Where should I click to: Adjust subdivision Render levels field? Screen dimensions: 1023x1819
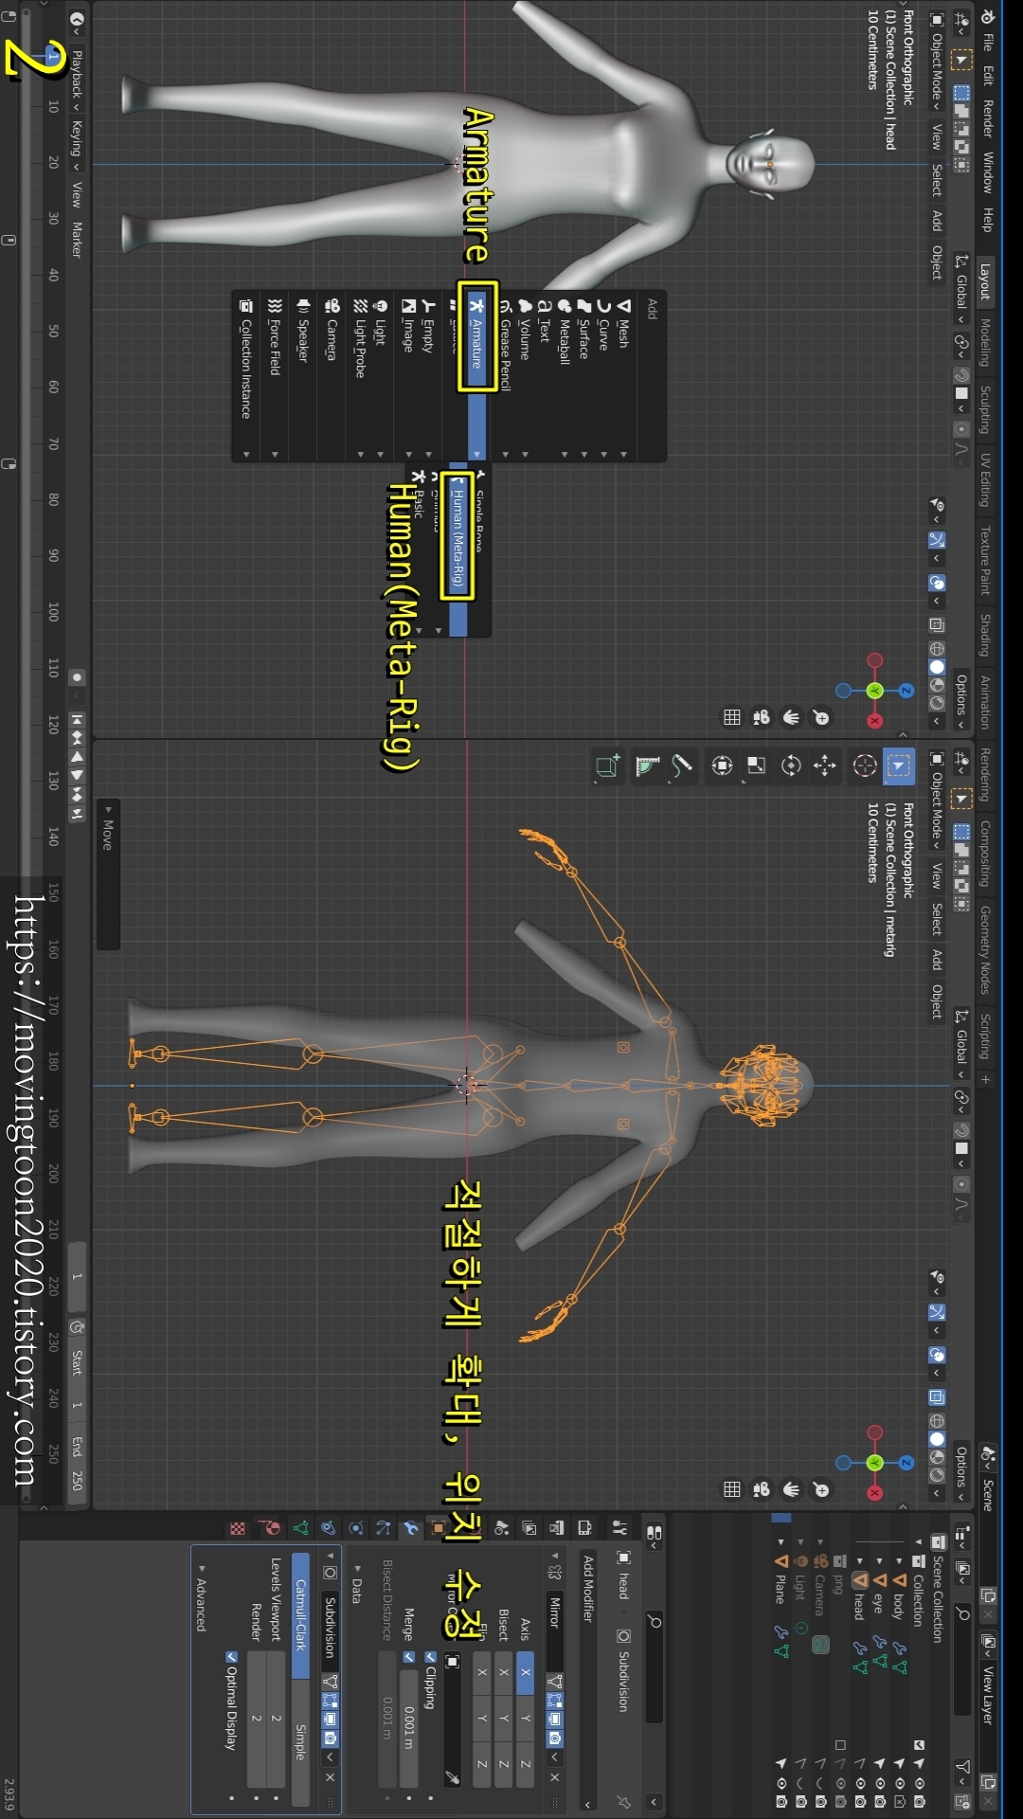(x=256, y=1718)
